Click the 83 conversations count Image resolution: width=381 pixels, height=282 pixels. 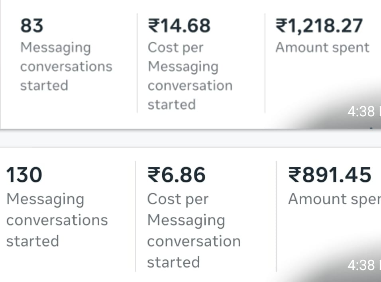[x=32, y=26]
